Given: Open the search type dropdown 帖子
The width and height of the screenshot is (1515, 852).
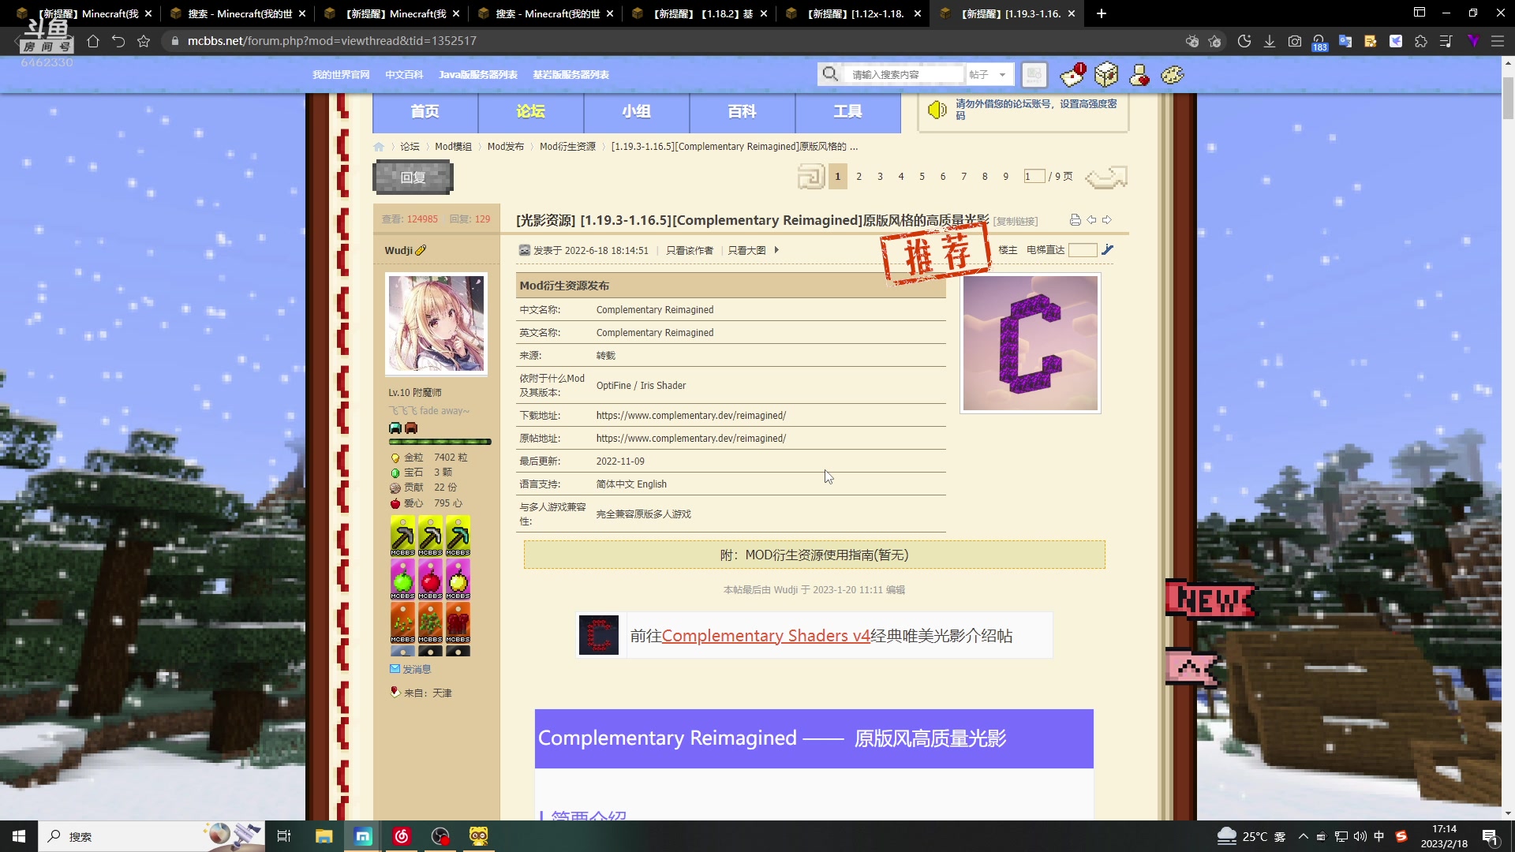Looking at the screenshot, I should [x=988, y=74].
